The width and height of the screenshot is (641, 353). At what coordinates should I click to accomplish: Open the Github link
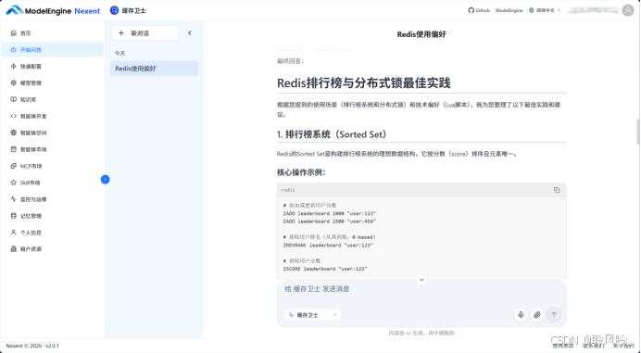(479, 10)
